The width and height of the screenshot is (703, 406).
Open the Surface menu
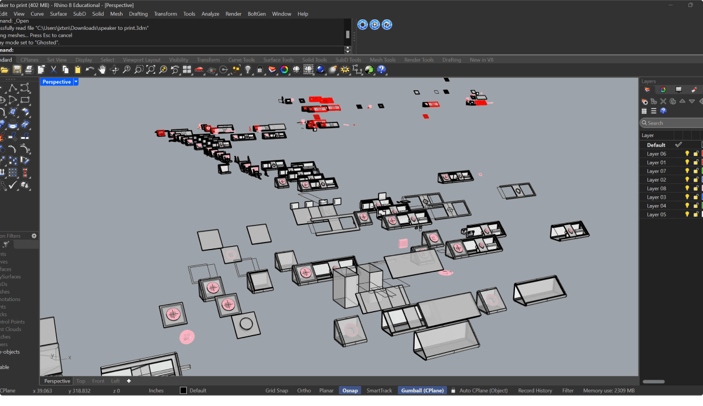pos(58,13)
